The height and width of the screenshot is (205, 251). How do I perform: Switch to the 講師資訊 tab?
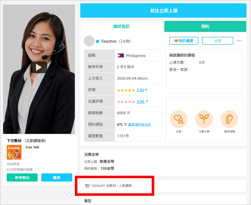point(121,26)
